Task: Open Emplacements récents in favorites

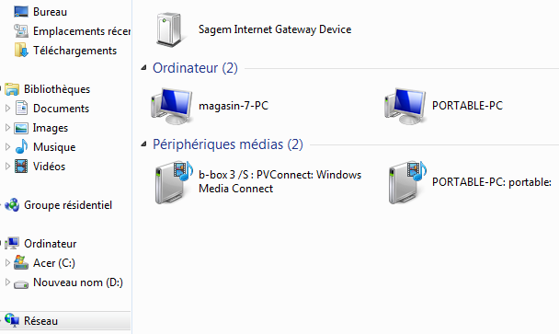Action: (82, 31)
